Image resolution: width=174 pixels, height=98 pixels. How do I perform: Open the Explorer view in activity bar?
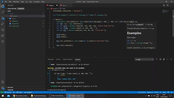(3, 6)
